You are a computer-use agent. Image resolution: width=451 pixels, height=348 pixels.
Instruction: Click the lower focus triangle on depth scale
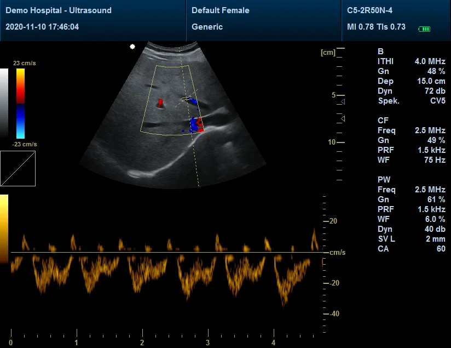(x=343, y=118)
